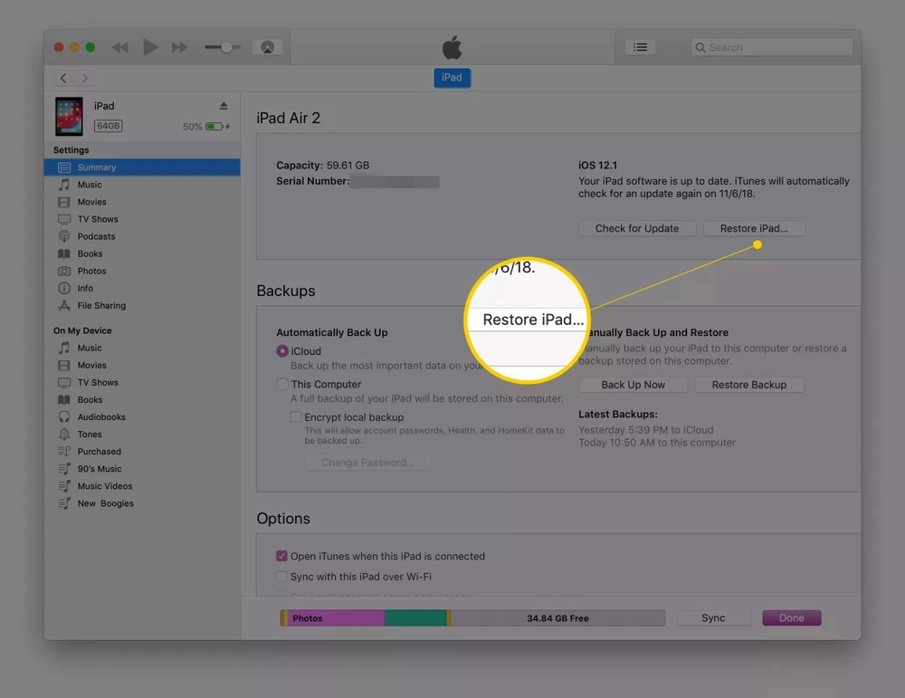Click the File Sharing app icon
The height and width of the screenshot is (698, 905).
point(64,305)
